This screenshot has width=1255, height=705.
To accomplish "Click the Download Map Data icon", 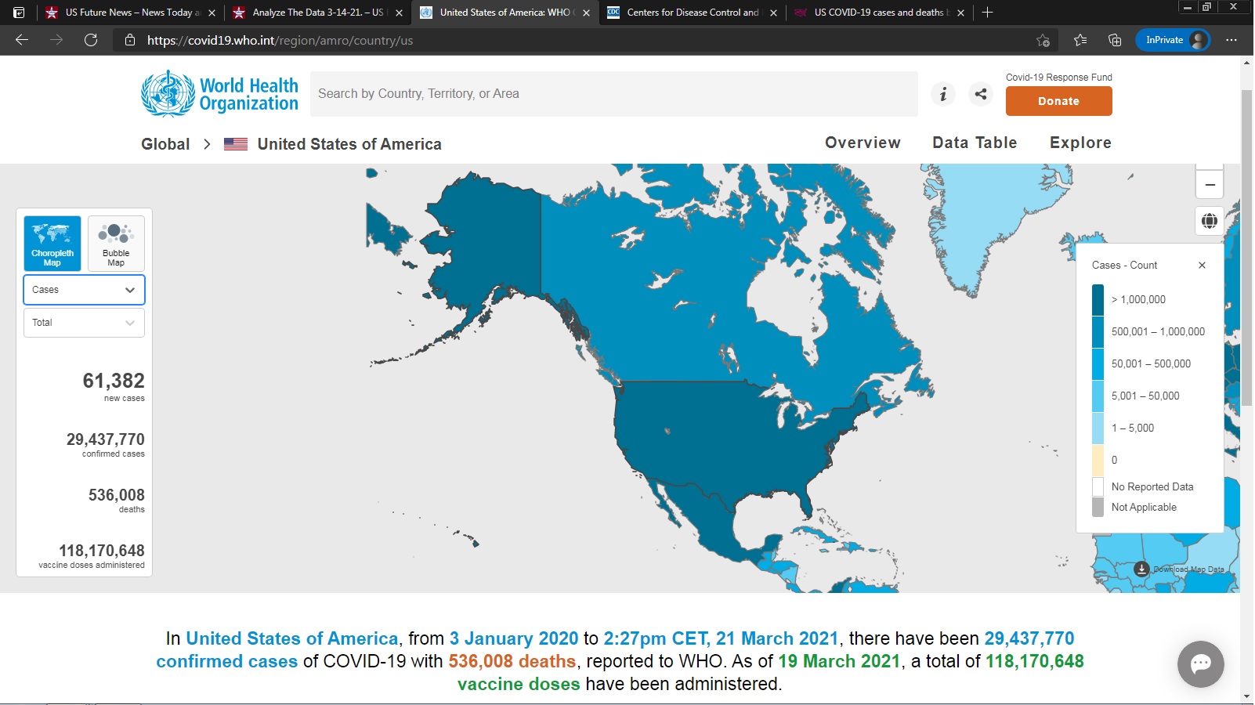I will pyautogui.click(x=1142, y=569).
